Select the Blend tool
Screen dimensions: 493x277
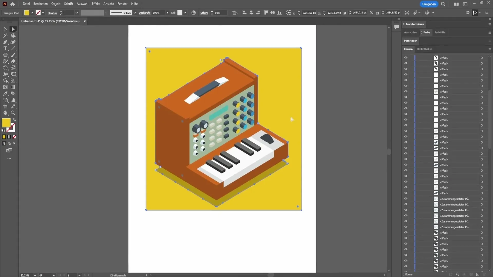[x=13, y=94]
